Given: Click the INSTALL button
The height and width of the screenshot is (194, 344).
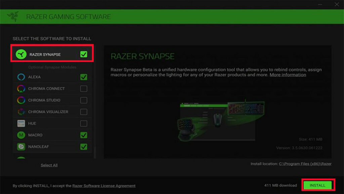Looking at the screenshot, I should (317, 185).
